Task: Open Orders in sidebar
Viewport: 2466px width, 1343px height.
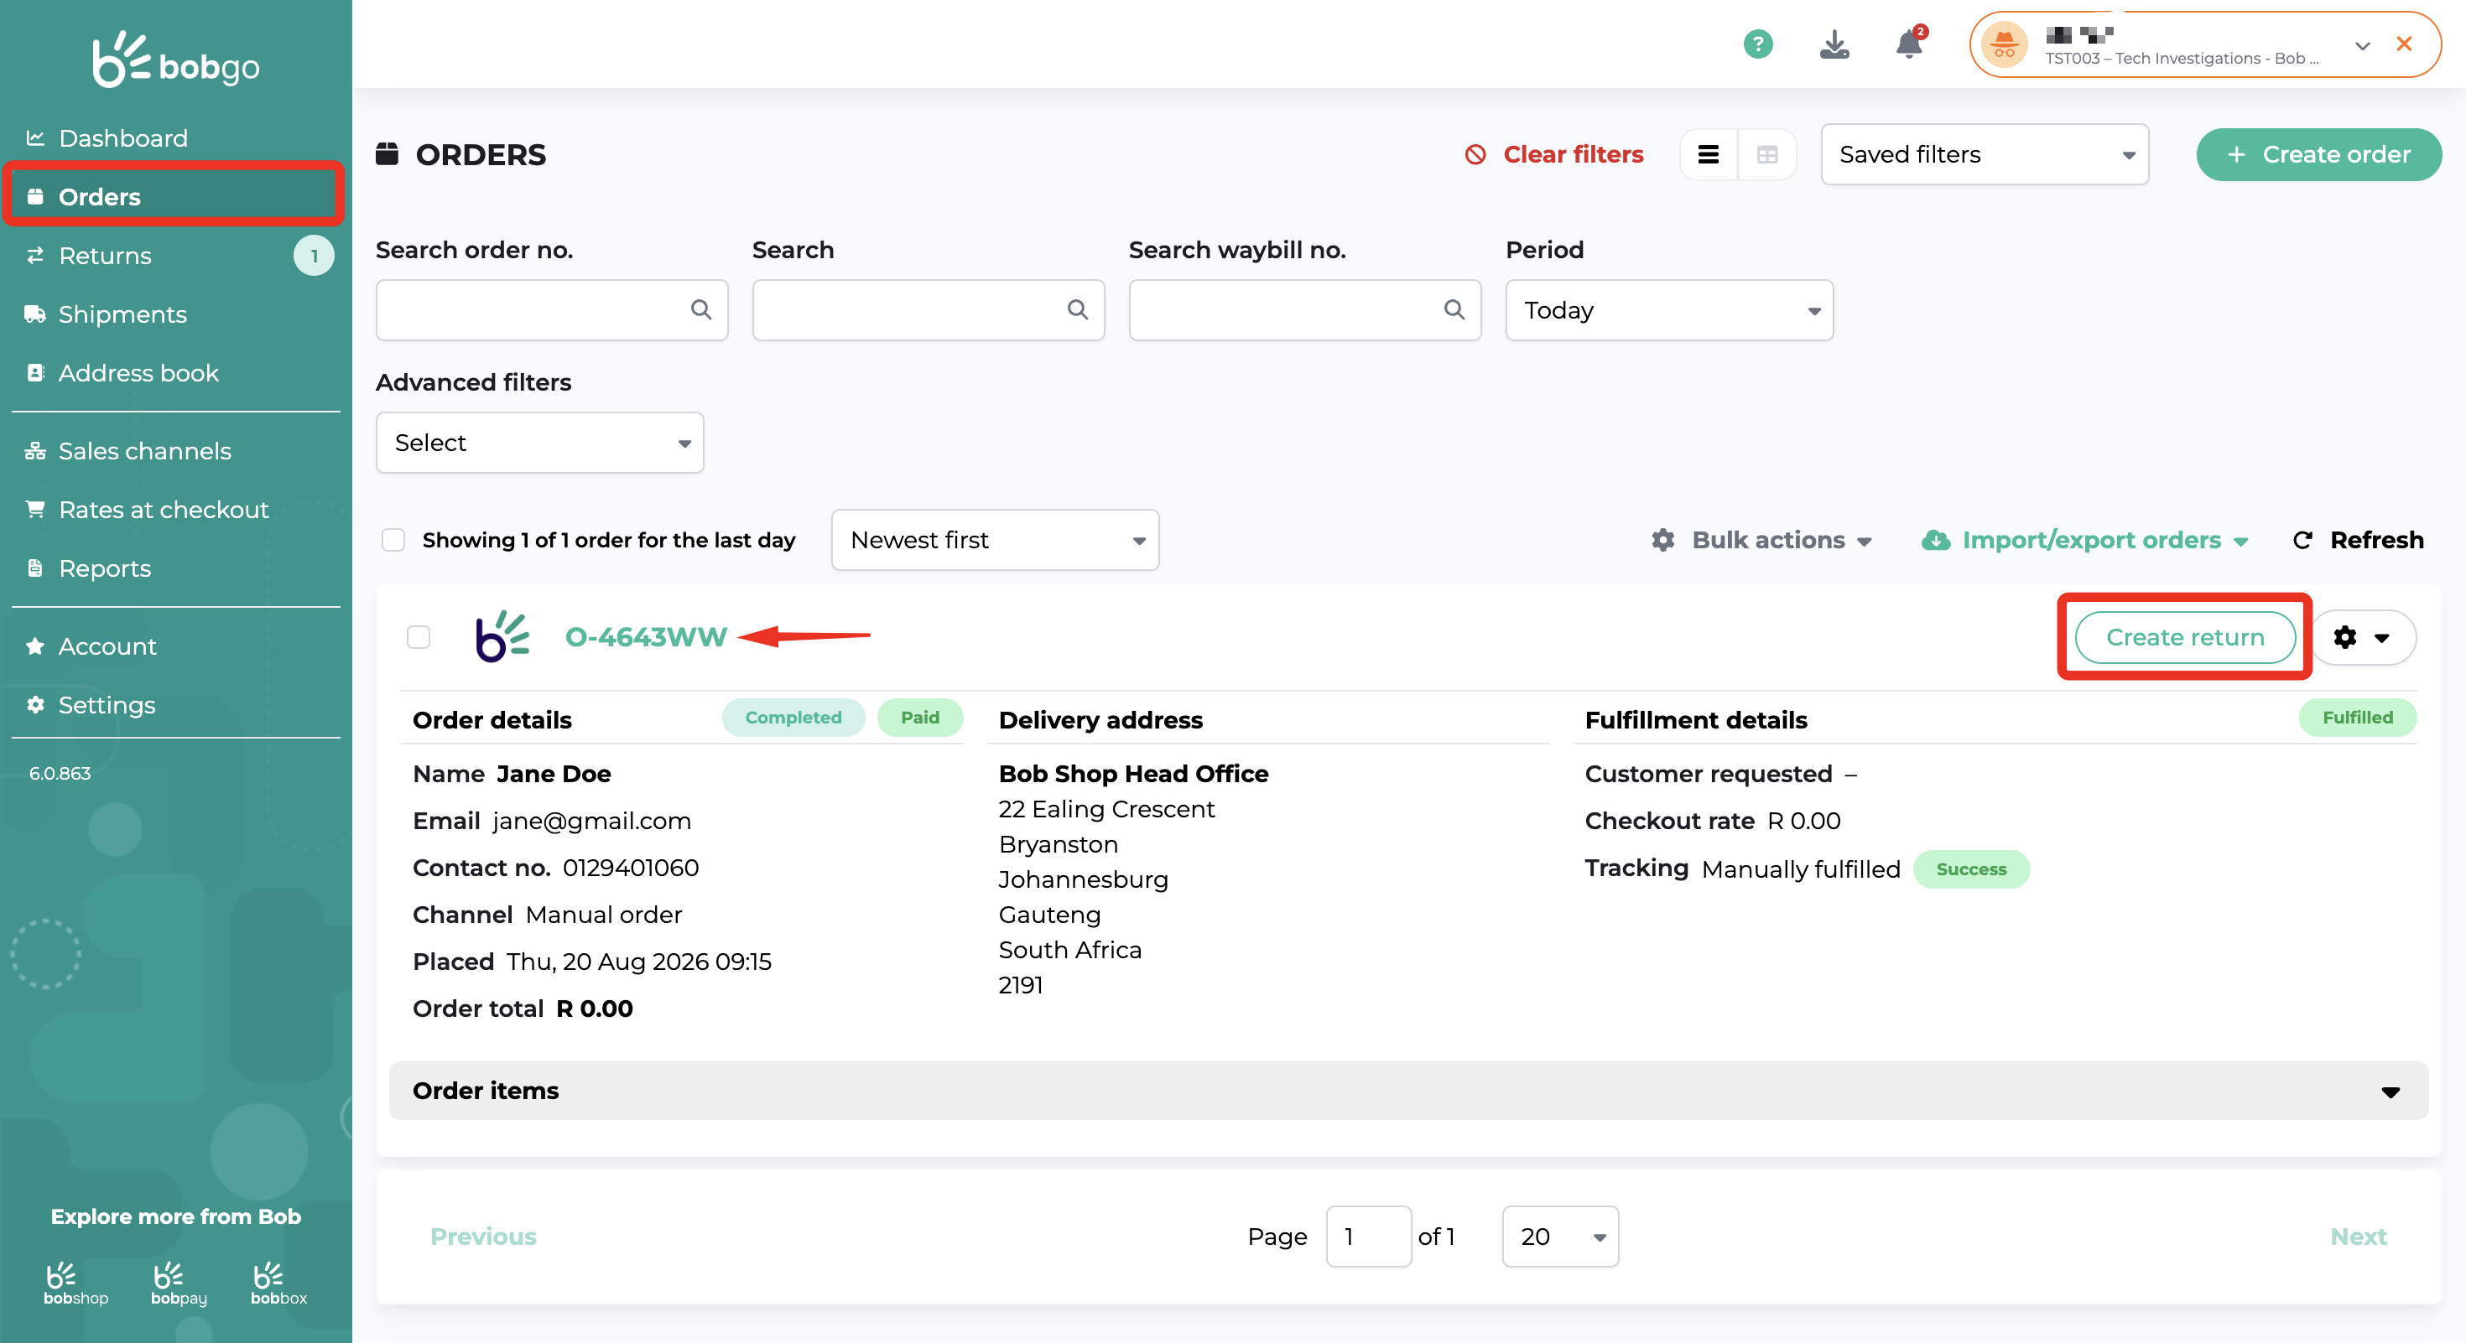Action: pyautogui.click(x=174, y=196)
